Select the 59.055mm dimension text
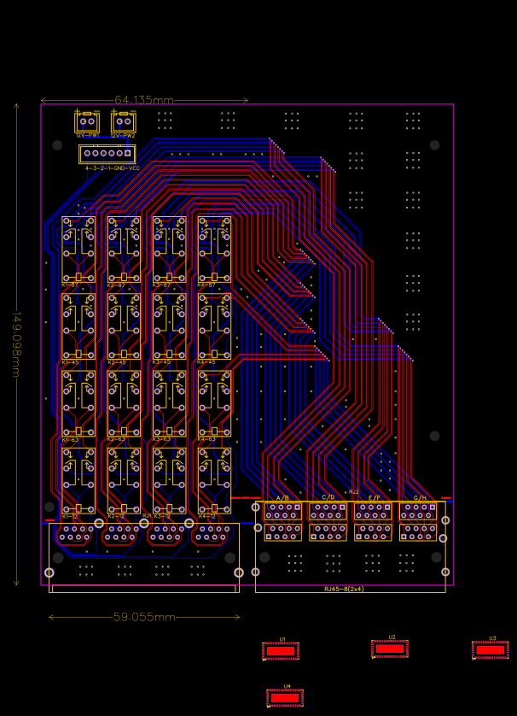The image size is (517, 716). click(x=144, y=618)
